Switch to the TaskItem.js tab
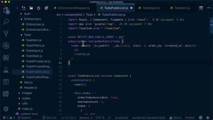 click(182, 8)
